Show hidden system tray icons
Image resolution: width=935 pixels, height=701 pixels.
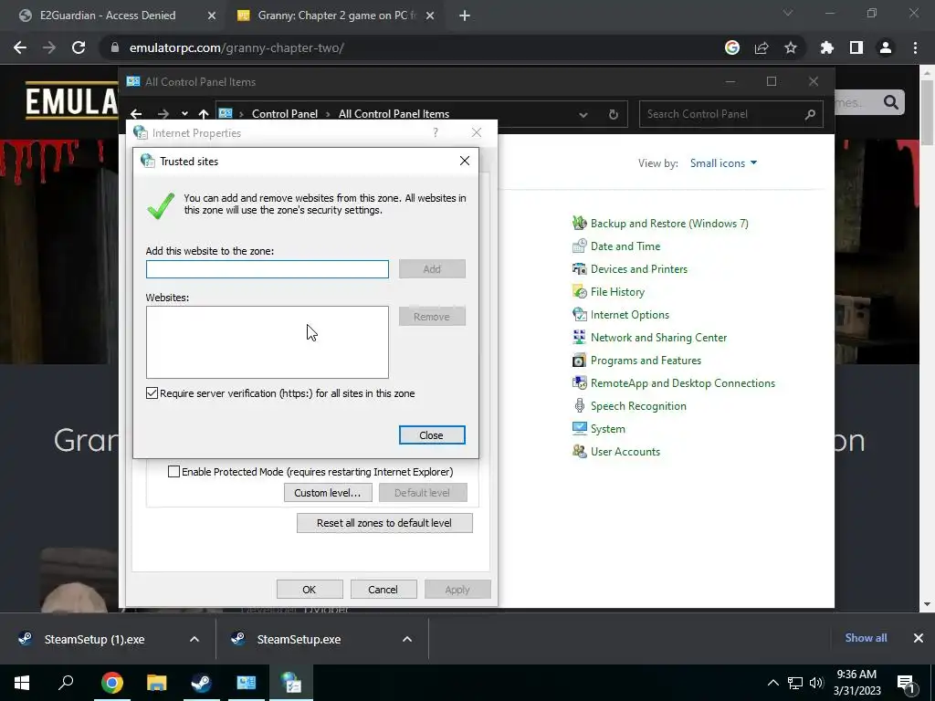click(772, 683)
